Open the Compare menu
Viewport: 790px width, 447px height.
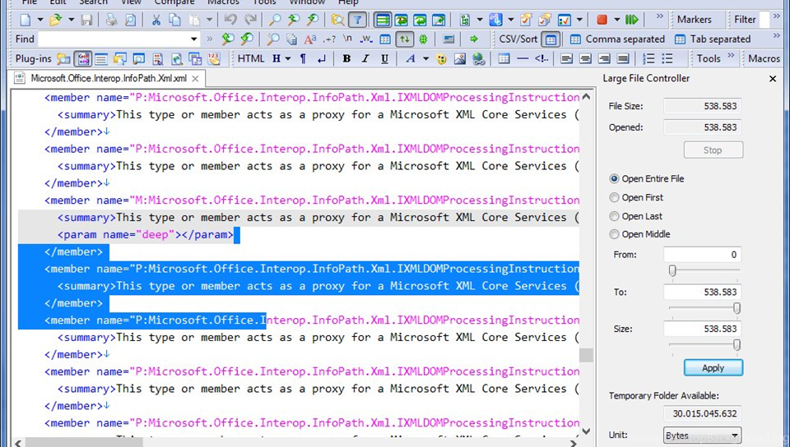pos(174,2)
